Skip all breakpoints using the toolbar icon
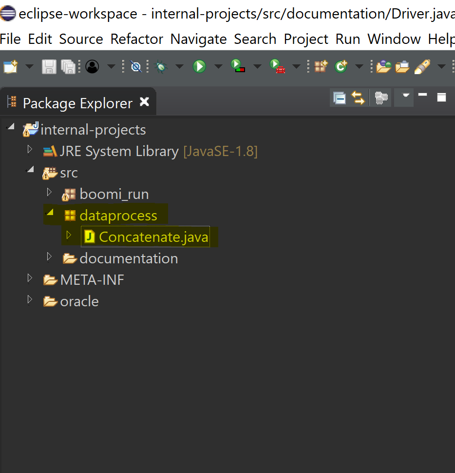The width and height of the screenshot is (455, 473). pos(135,66)
